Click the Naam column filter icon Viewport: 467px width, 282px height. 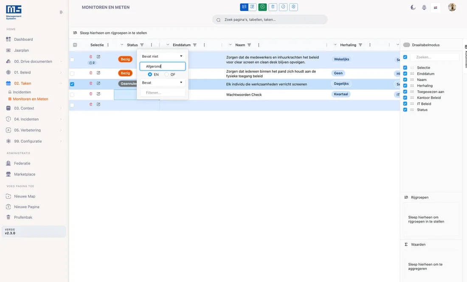tap(249, 45)
